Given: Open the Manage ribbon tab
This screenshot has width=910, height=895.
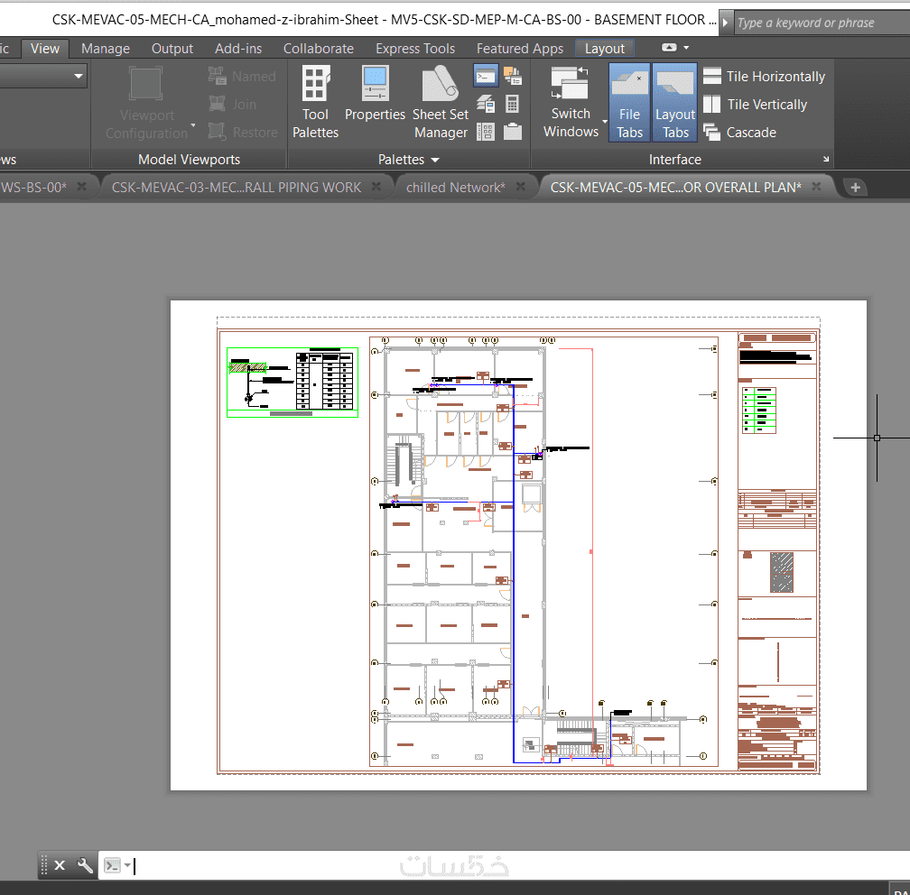Looking at the screenshot, I should coord(106,49).
